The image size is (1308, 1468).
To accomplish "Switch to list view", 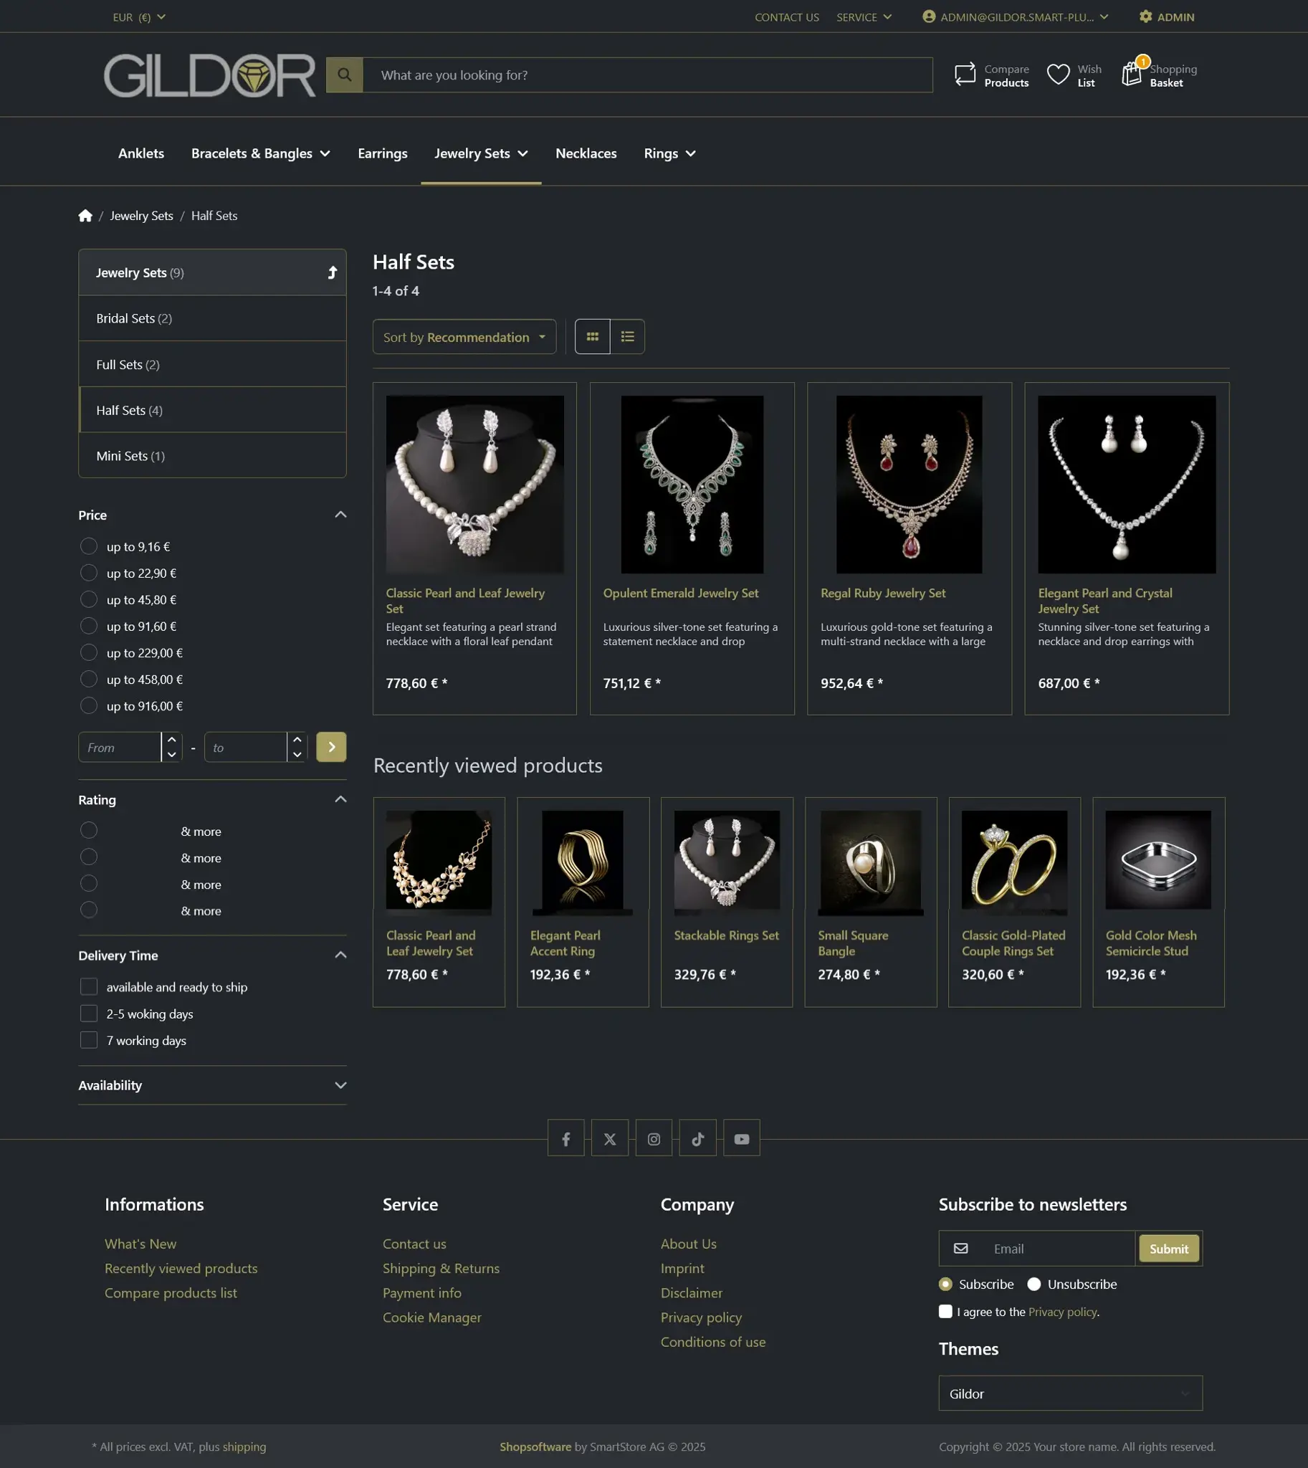I will [627, 336].
